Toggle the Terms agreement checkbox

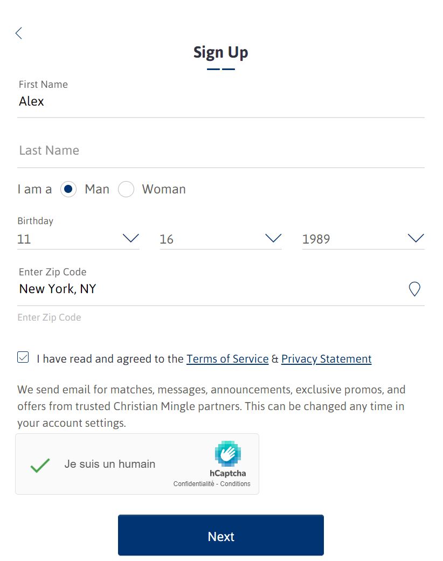click(x=23, y=357)
